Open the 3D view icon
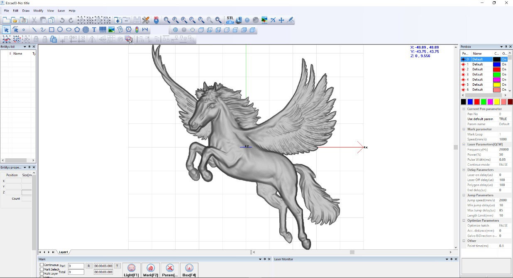 point(156,19)
